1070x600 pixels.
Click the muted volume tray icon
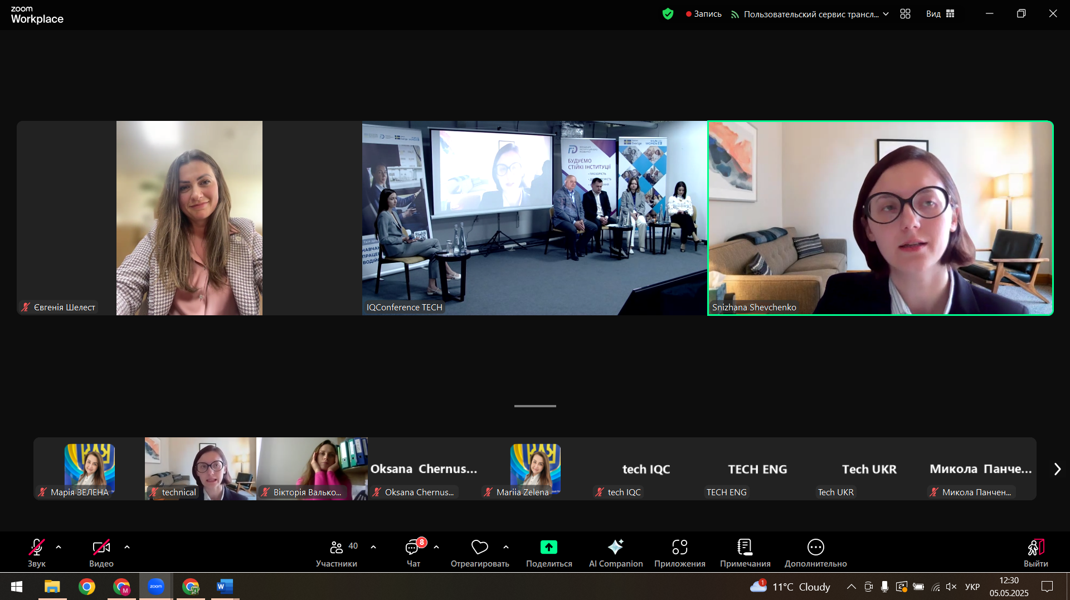click(951, 587)
